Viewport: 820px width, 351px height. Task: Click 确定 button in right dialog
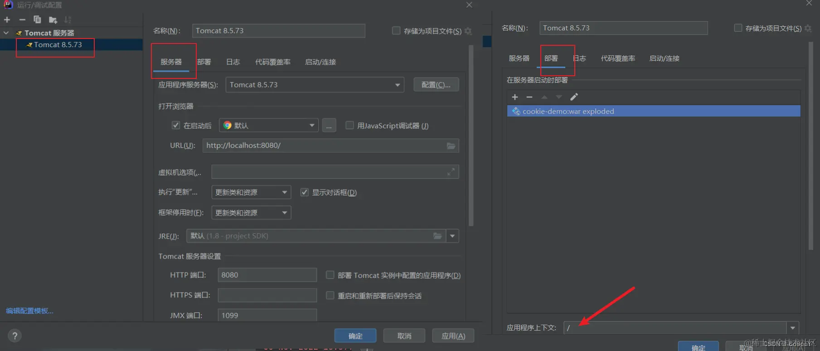698,347
